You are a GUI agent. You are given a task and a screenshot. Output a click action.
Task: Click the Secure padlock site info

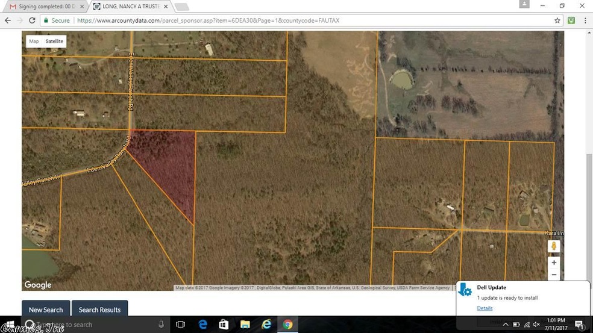coord(57,20)
